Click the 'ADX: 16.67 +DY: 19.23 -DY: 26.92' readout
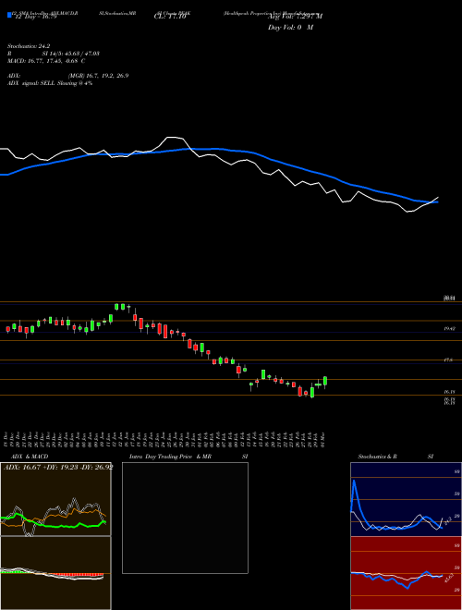 [x=58, y=467]
